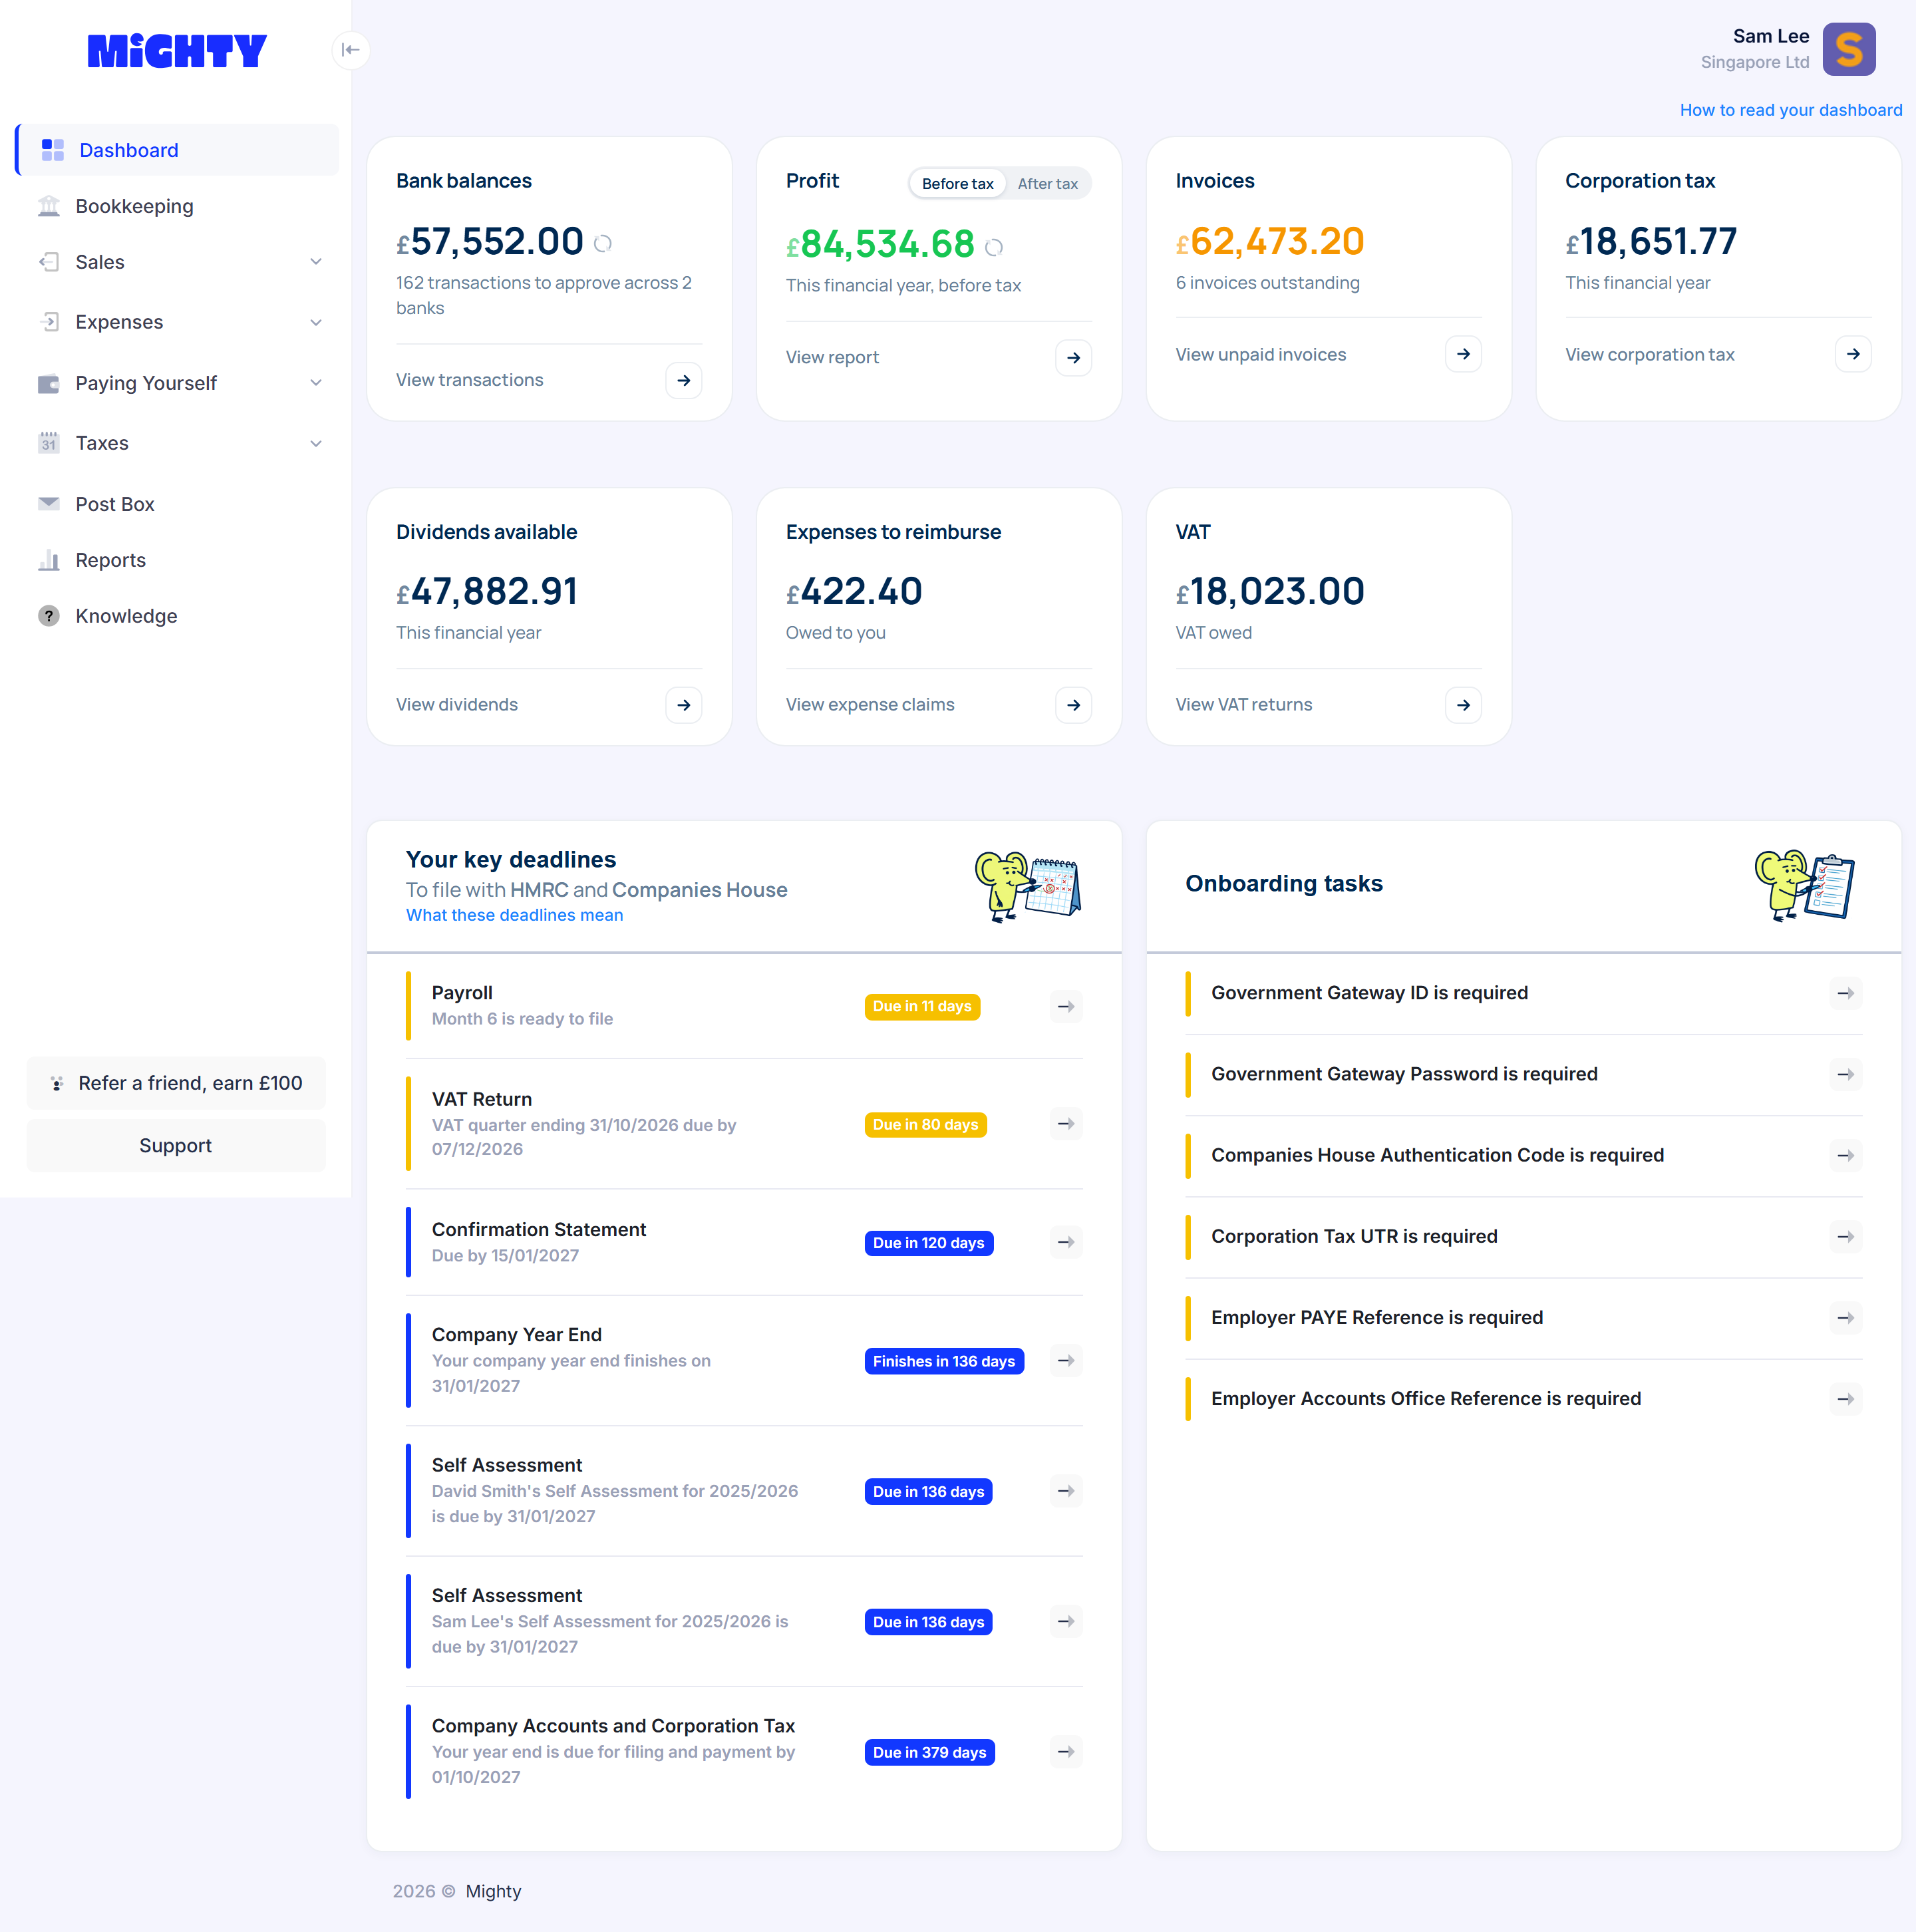Expand the Taxes menu chevron
The height and width of the screenshot is (1932, 1916).
click(316, 443)
